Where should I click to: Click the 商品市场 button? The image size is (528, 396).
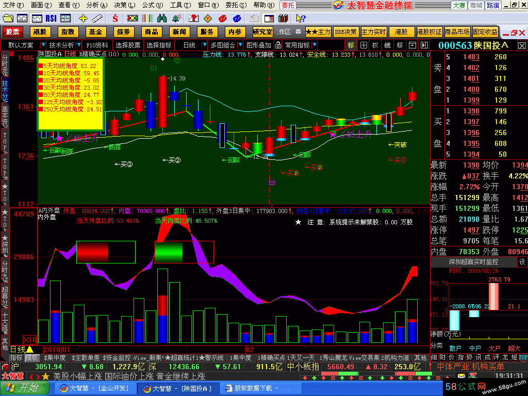click(x=457, y=31)
